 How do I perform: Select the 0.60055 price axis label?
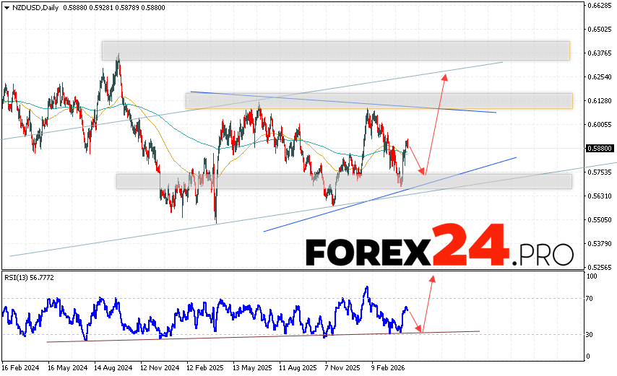pos(599,125)
